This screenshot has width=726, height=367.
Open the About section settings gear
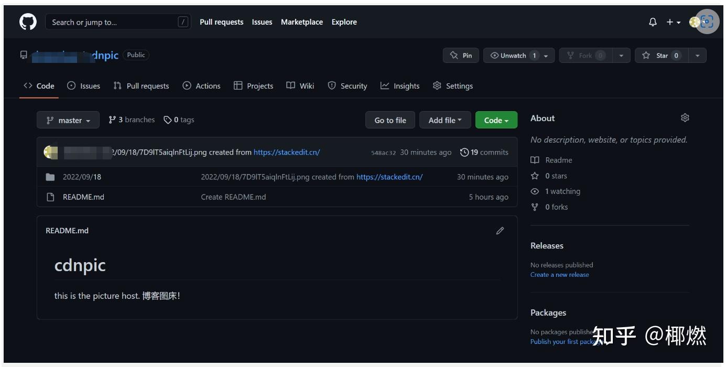(x=685, y=118)
